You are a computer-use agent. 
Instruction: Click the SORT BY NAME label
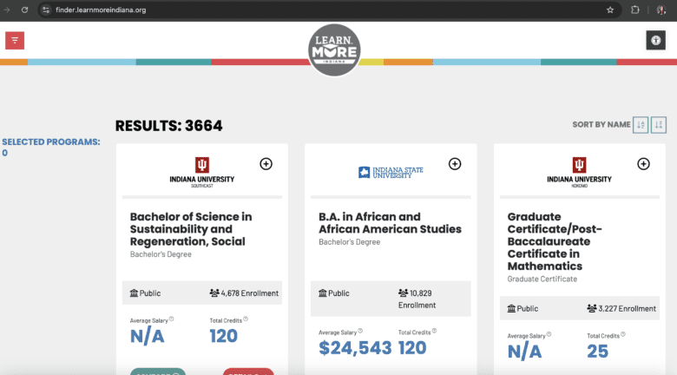601,124
